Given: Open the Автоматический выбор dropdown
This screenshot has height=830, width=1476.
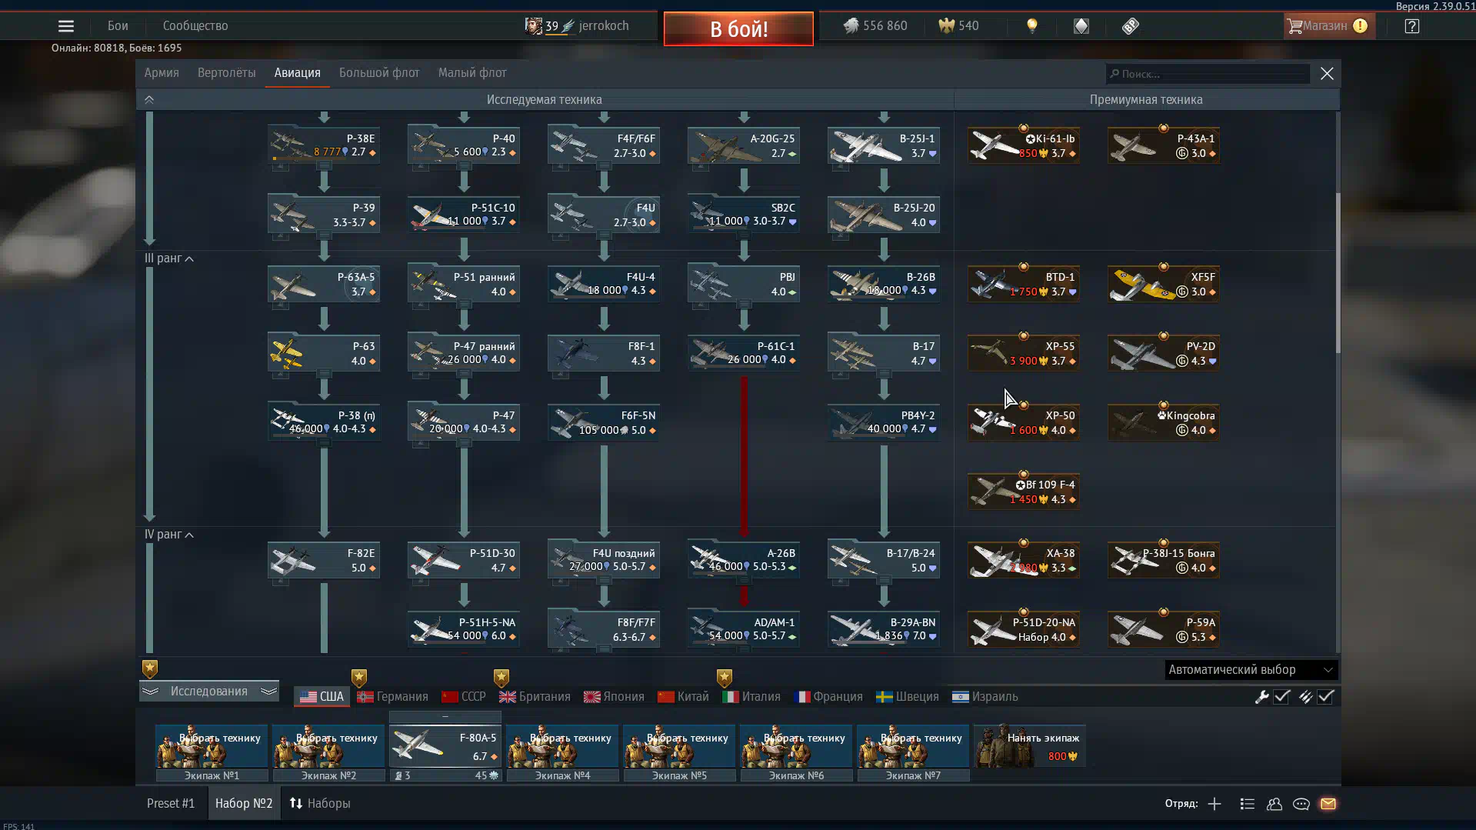Looking at the screenshot, I should point(1251,670).
